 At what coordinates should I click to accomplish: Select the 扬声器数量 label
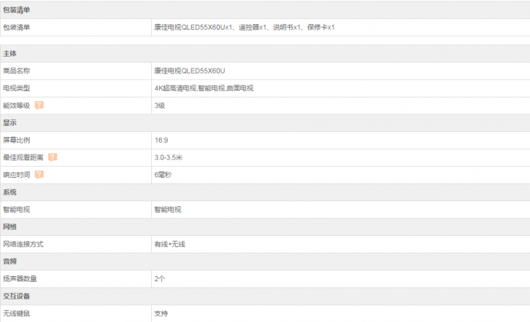[x=20, y=279]
